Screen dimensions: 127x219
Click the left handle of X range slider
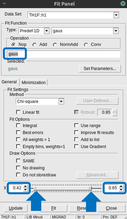click(35, 188)
